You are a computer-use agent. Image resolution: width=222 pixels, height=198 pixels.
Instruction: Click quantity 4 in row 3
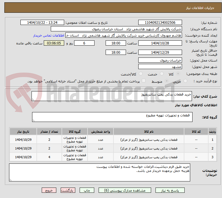coord(49,157)
